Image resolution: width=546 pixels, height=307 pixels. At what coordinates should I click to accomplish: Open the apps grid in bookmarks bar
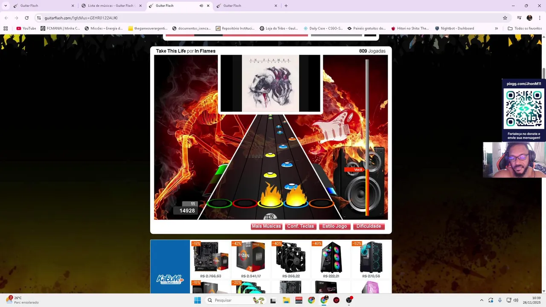[6, 29]
